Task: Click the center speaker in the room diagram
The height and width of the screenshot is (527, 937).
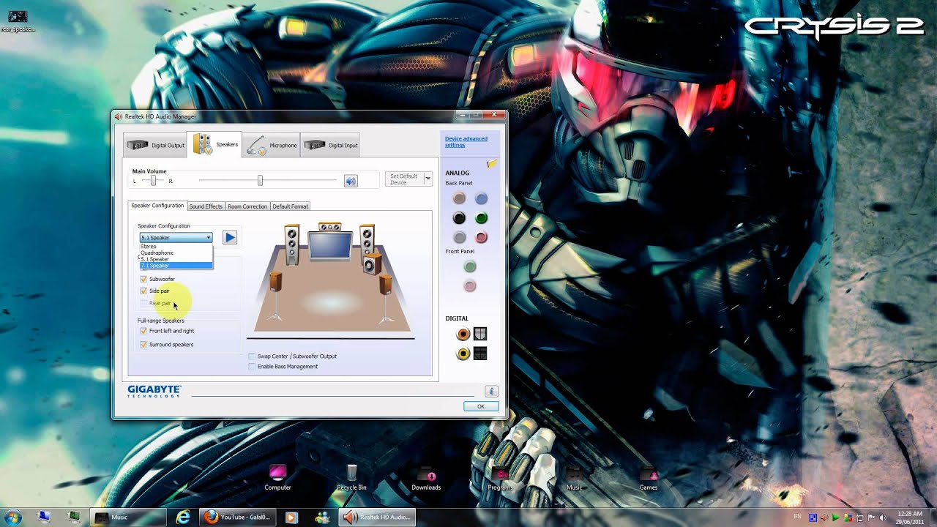Action: (330, 227)
